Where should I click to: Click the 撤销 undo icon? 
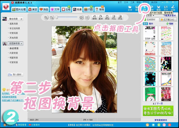(94, 17)
